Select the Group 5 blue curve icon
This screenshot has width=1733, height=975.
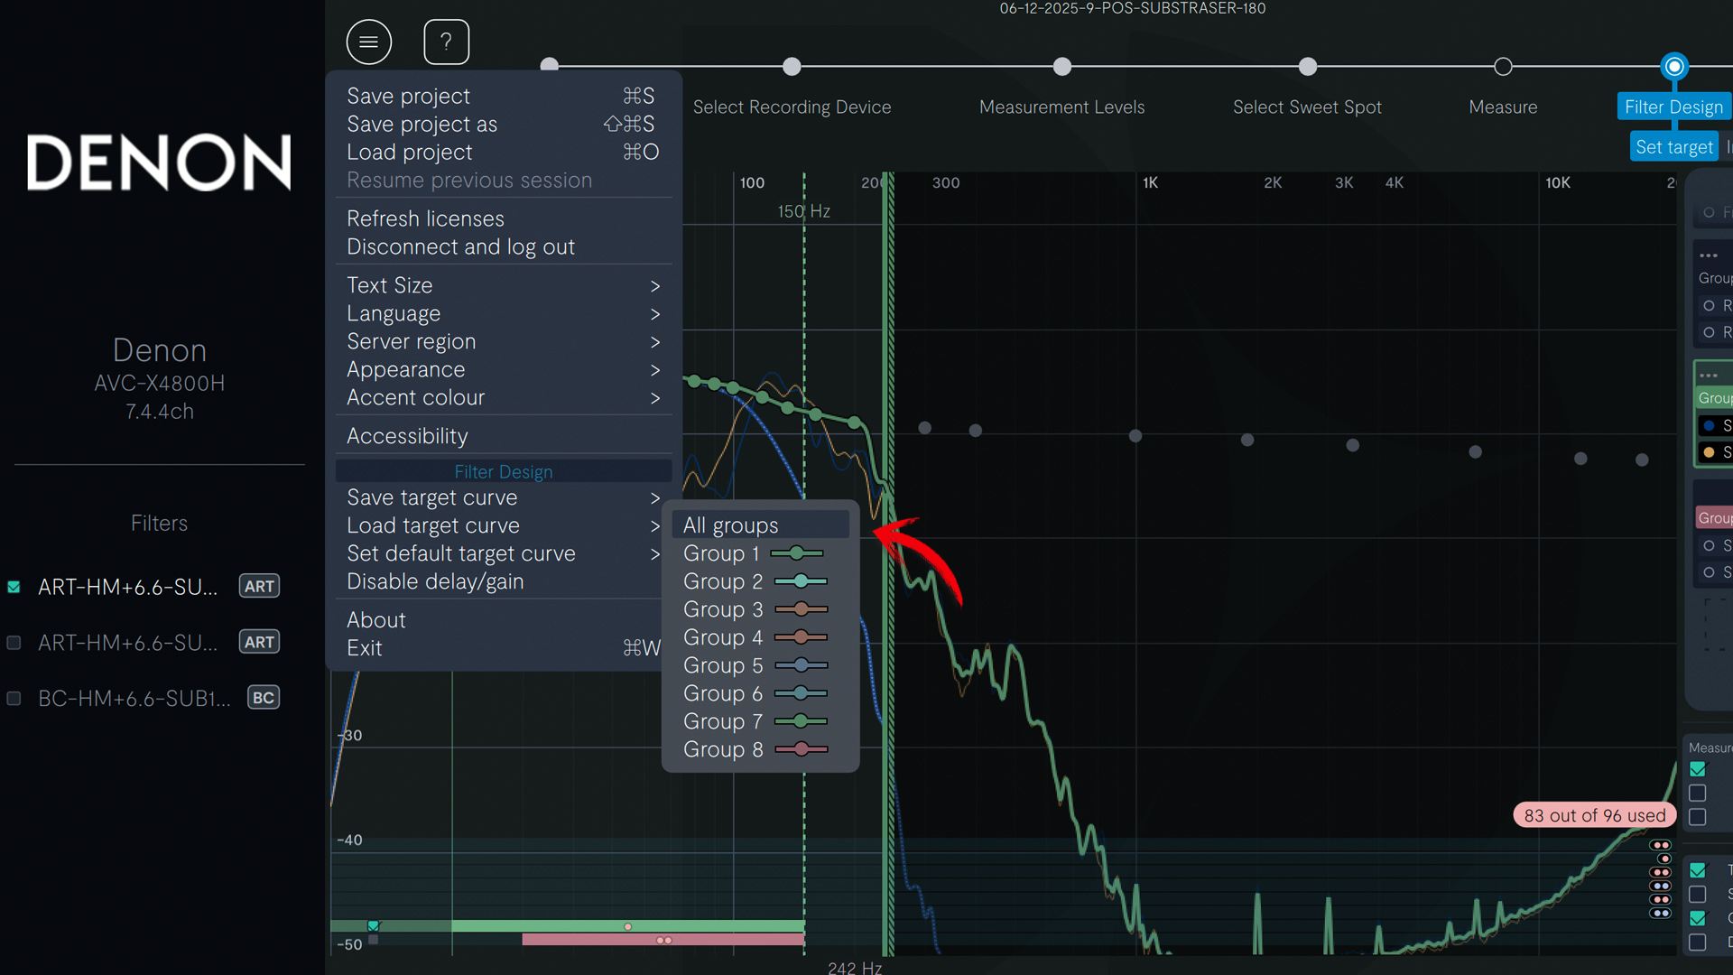801,665
